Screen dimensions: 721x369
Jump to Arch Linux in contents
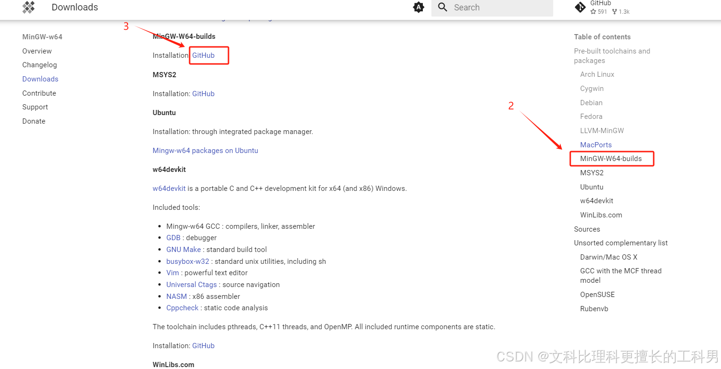tap(597, 74)
